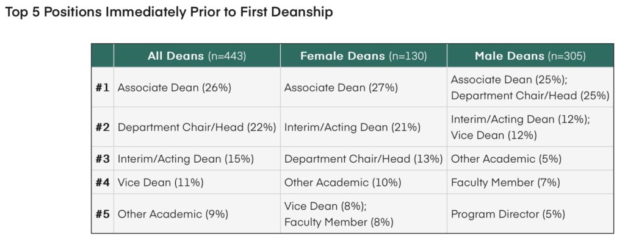This screenshot has width=625, height=245.
Task: Click the Vice Dean (11%) cell
Action: [161, 182]
